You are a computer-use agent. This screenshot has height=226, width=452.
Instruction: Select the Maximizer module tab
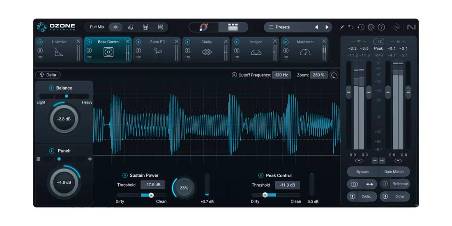tap(304, 50)
